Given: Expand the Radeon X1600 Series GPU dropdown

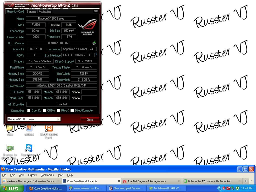Looking at the screenshot, I should (x=59, y=119).
